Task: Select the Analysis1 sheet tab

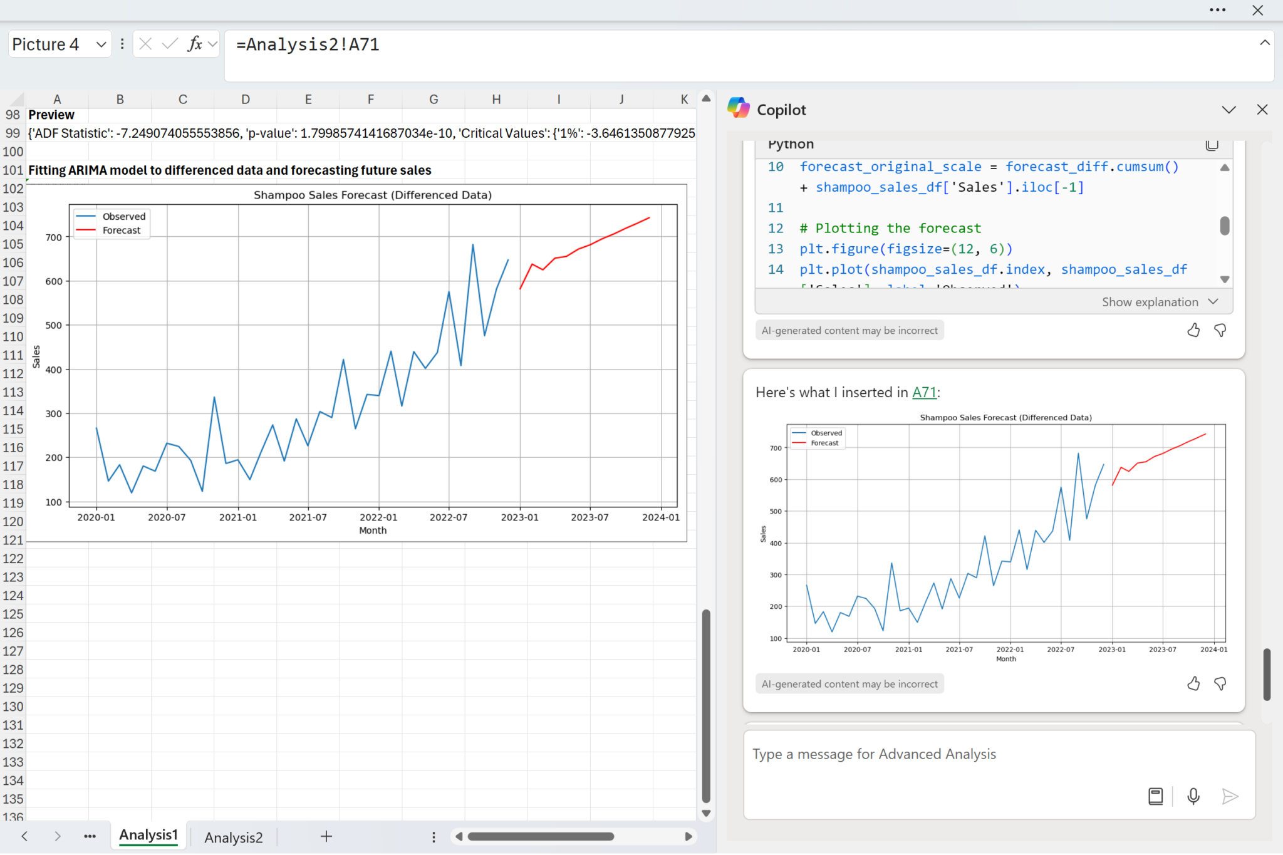Action: click(148, 836)
